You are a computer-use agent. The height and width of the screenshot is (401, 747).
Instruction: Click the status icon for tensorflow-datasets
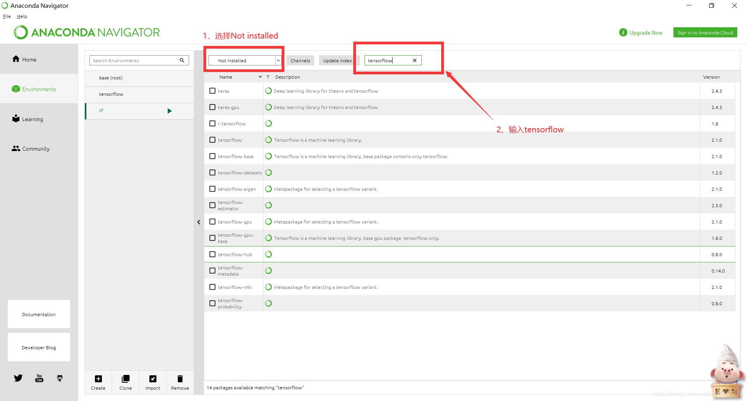[268, 172]
